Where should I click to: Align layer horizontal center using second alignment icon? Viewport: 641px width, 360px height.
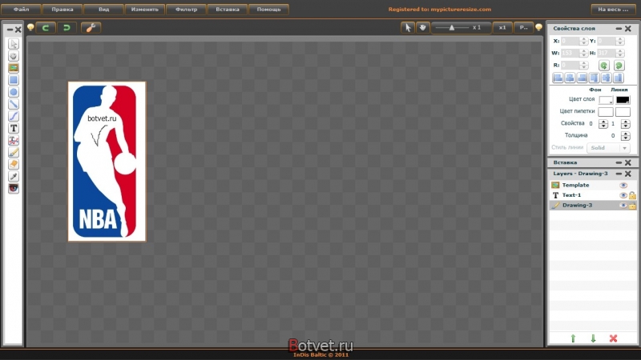point(570,78)
